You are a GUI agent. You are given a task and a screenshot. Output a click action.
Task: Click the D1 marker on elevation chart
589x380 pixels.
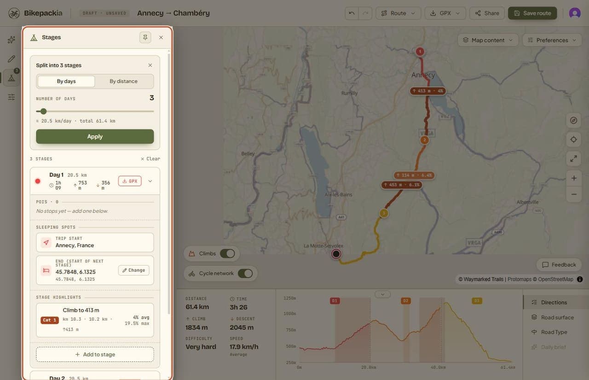[335, 301]
